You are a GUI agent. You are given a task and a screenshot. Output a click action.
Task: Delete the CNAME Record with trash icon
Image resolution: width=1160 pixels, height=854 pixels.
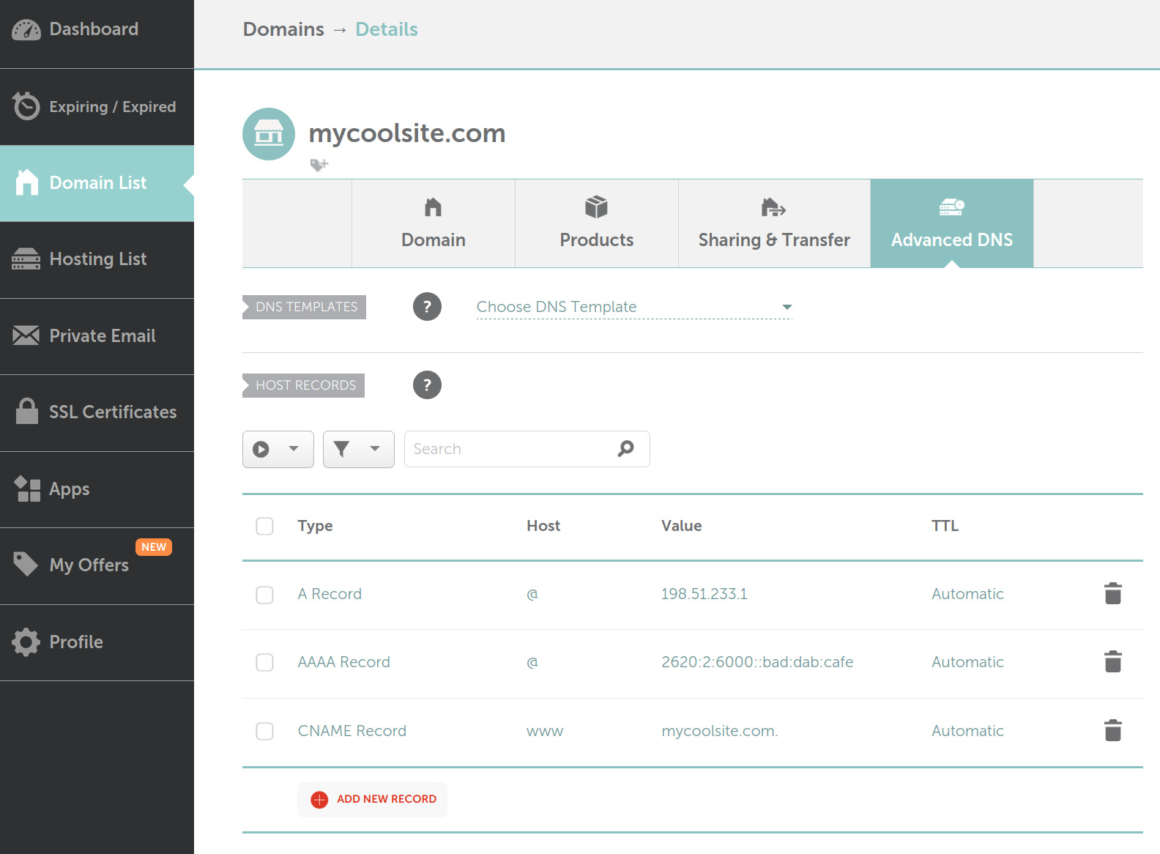[1113, 730]
